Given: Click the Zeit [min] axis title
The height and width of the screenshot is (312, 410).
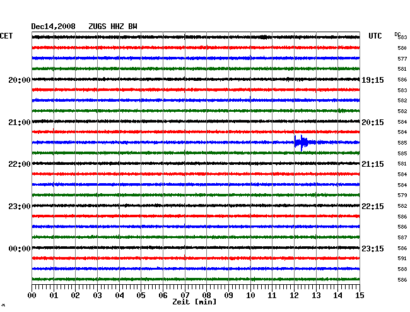Looking at the screenshot, I should click(194, 302).
